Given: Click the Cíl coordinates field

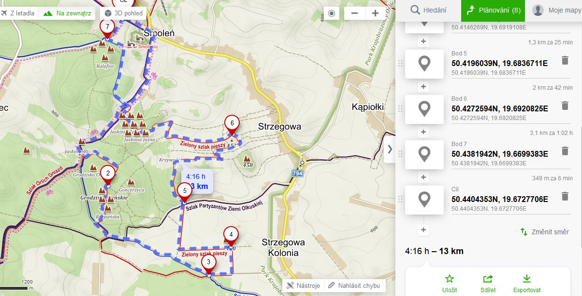Looking at the screenshot, I should 499,199.
